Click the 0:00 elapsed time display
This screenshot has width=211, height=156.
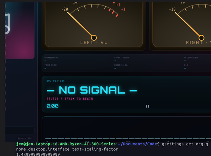tap(53, 106)
